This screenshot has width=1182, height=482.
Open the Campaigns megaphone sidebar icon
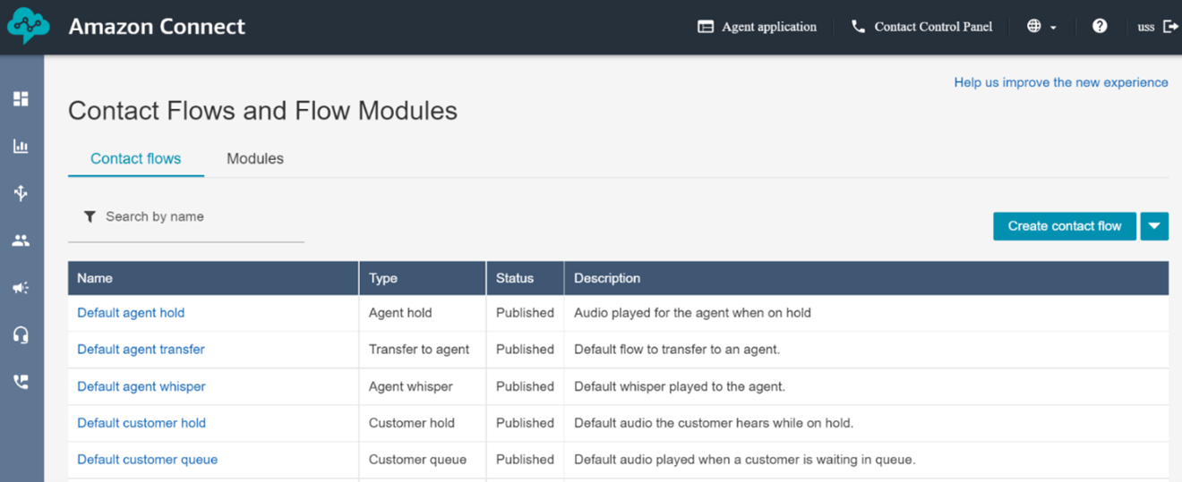point(21,288)
